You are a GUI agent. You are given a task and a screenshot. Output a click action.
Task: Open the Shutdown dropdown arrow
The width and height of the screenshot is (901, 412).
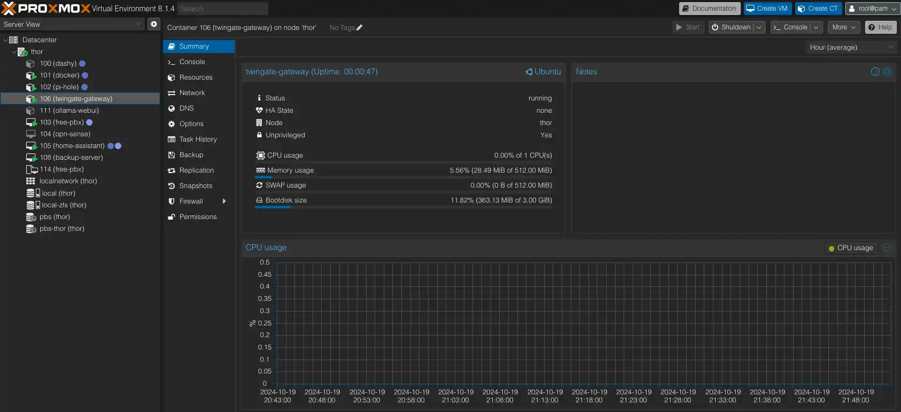click(759, 27)
